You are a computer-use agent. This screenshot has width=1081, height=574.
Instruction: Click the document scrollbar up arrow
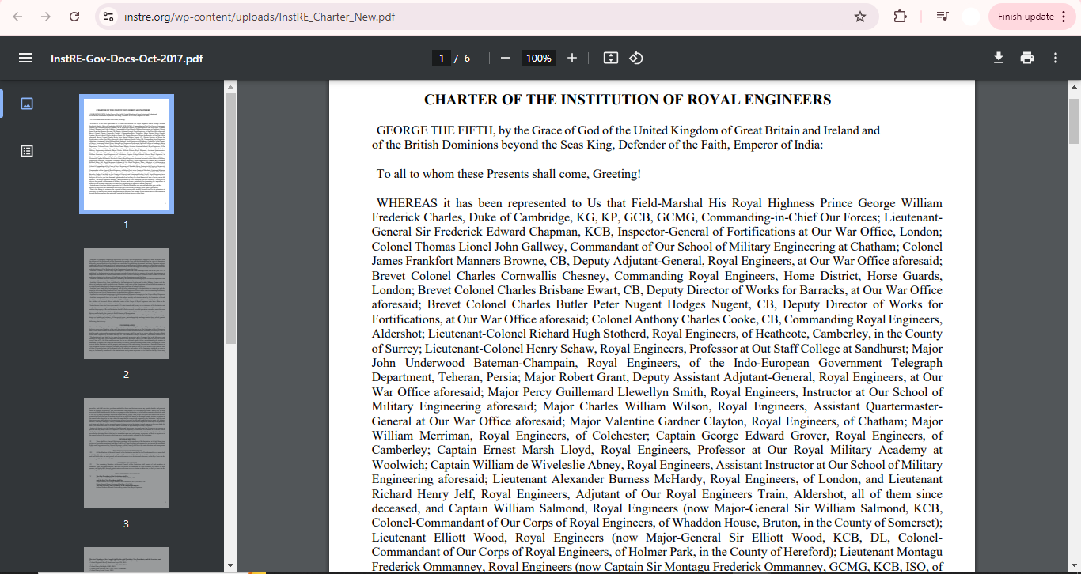(1074, 85)
